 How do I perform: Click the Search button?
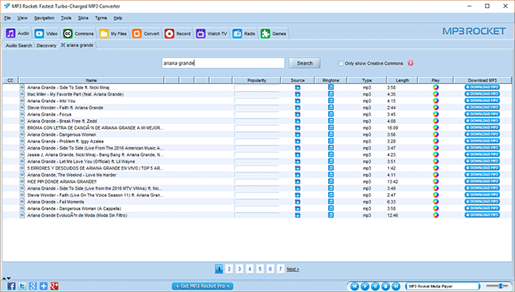tap(304, 63)
